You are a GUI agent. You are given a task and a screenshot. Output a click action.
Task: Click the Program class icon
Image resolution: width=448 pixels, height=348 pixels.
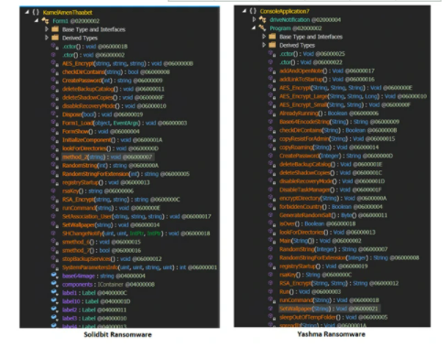coord(262,28)
